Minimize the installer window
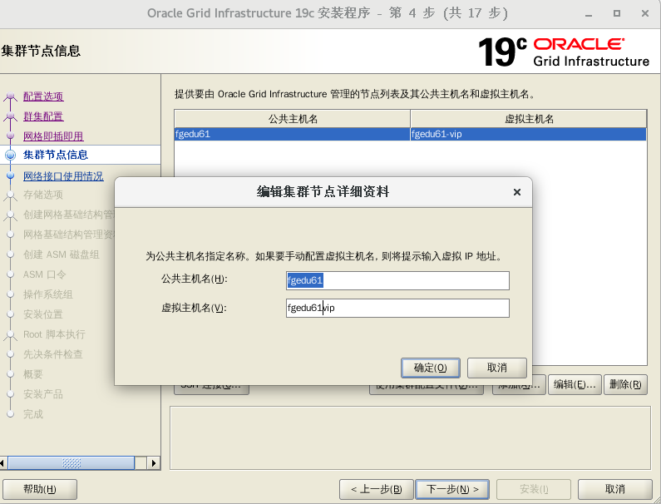Screen dimensions: 661x504 pos(589,14)
